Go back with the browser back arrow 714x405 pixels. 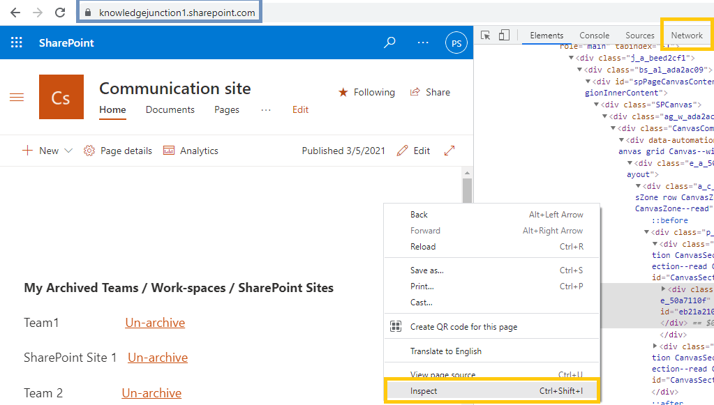click(x=15, y=13)
